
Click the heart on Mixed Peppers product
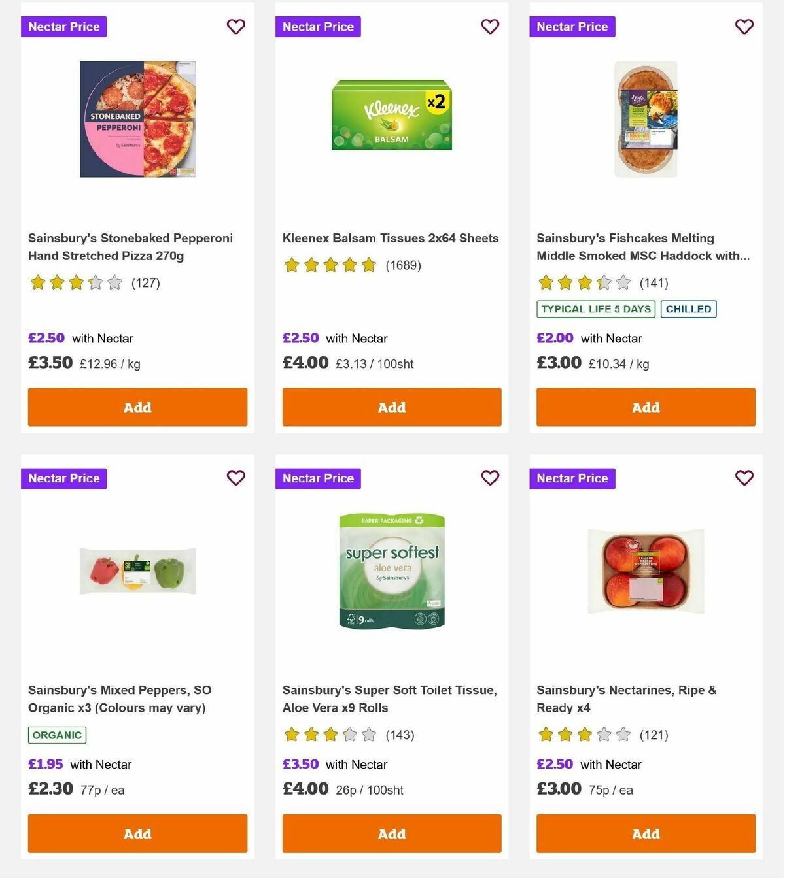[x=235, y=478]
